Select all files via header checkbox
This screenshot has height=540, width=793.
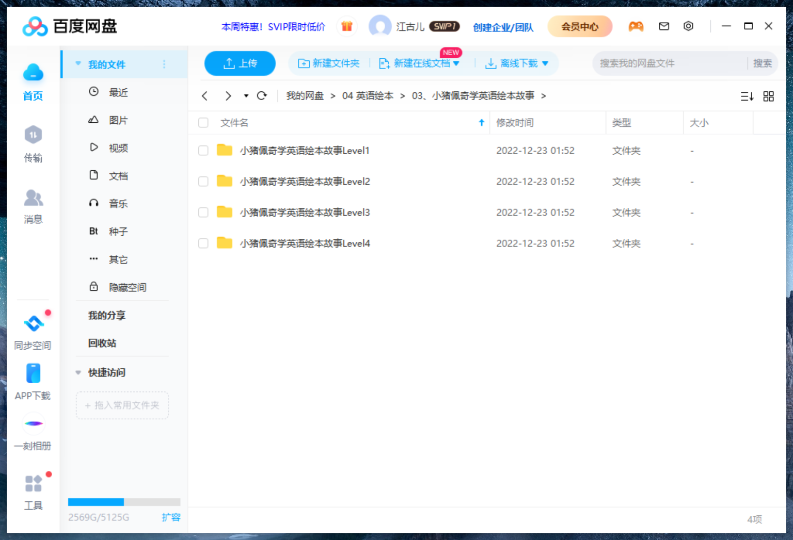(x=203, y=123)
